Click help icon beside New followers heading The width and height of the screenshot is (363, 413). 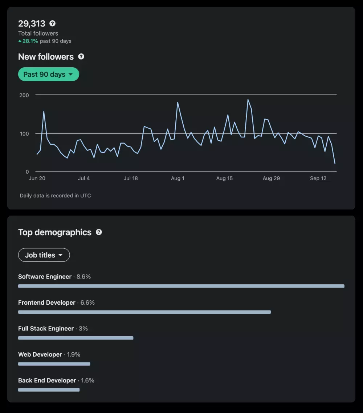point(81,57)
